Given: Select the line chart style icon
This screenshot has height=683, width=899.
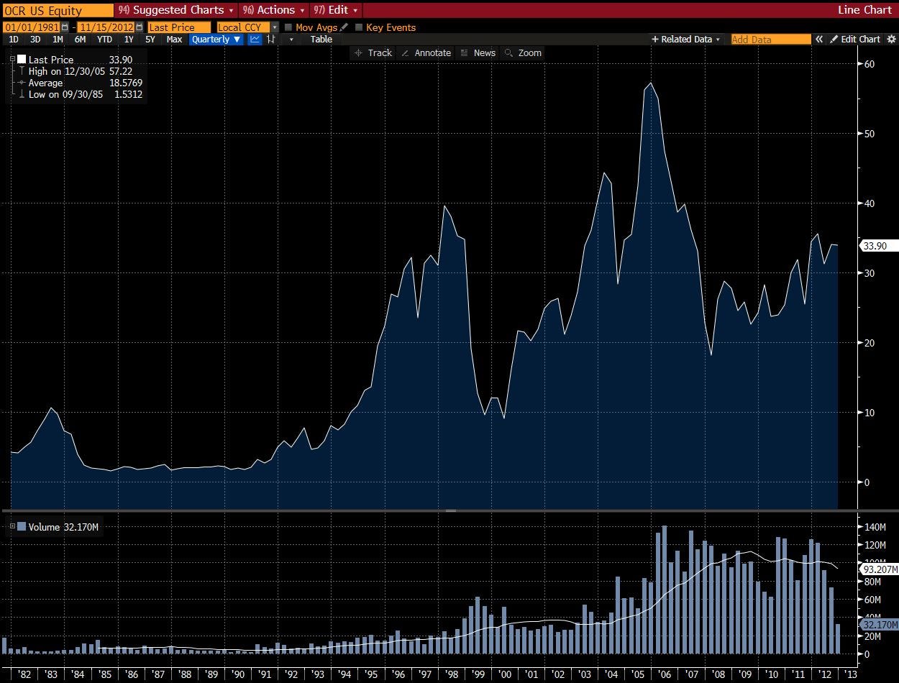Looking at the screenshot, I should pyautogui.click(x=255, y=39).
